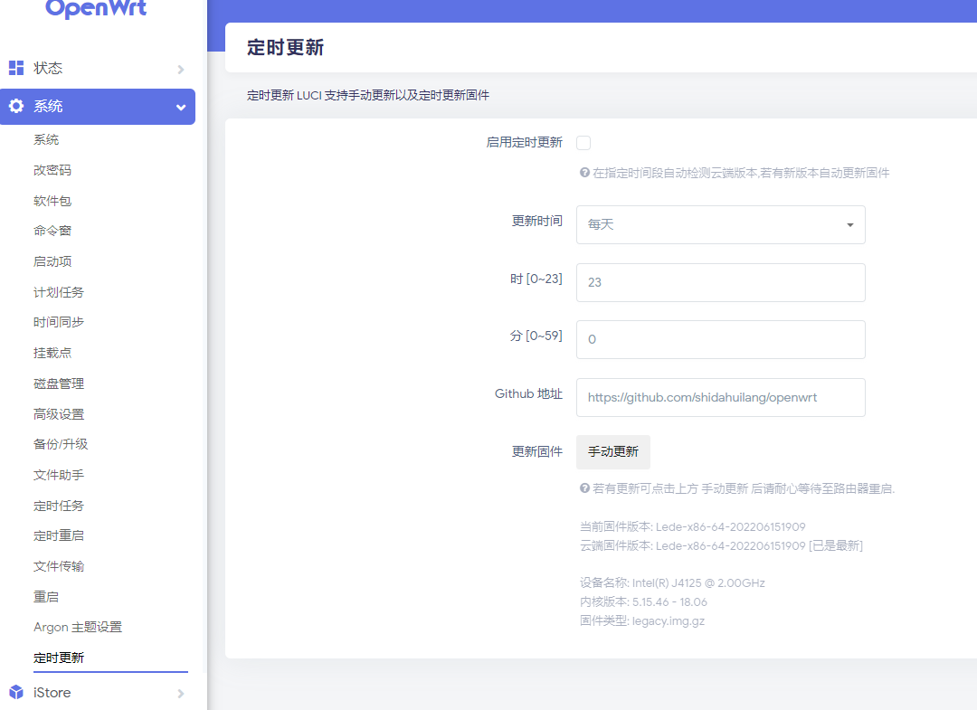
Task: Click the gear icon beside 系统
Action: [14, 106]
